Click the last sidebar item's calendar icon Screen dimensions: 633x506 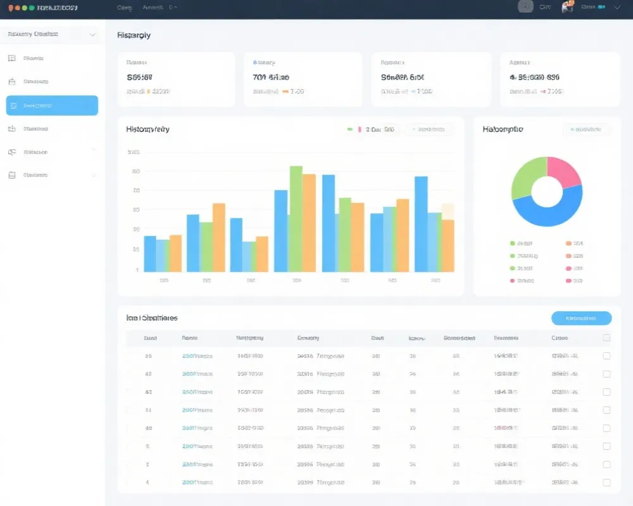[x=11, y=175]
